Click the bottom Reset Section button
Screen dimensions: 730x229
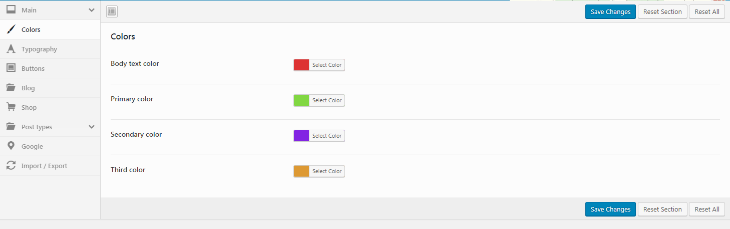point(662,210)
